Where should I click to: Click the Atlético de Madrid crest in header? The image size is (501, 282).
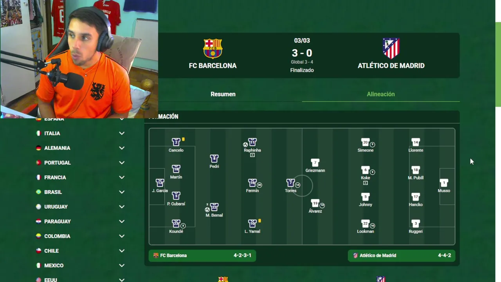391,48
